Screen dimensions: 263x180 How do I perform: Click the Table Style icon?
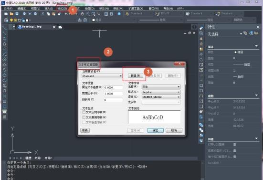pyautogui.click(x=188, y=14)
